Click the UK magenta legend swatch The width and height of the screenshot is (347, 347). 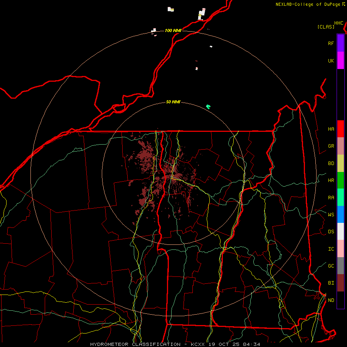click(340, 61)
